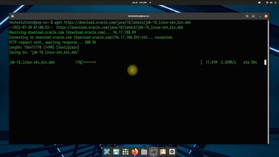
Task: Launch Firefox from the dock
Action: coord(135,152)
